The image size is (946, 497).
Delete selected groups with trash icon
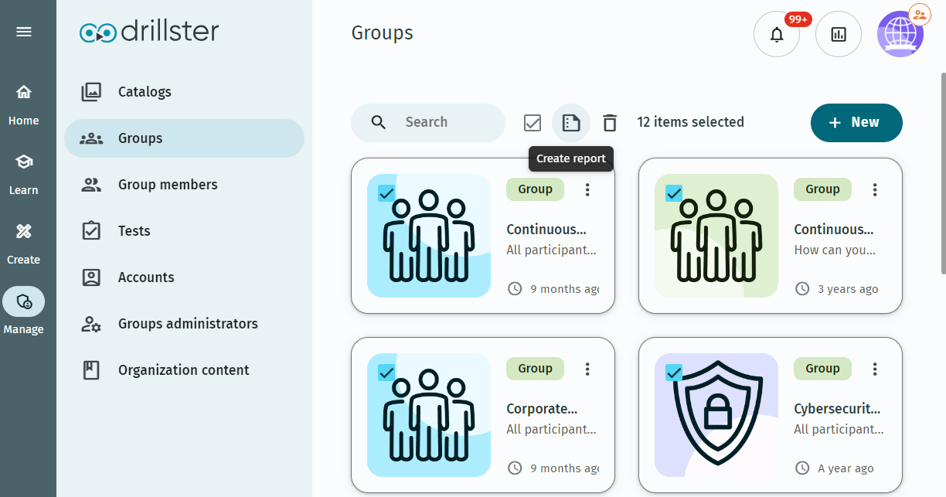click(x=610, y=122)
